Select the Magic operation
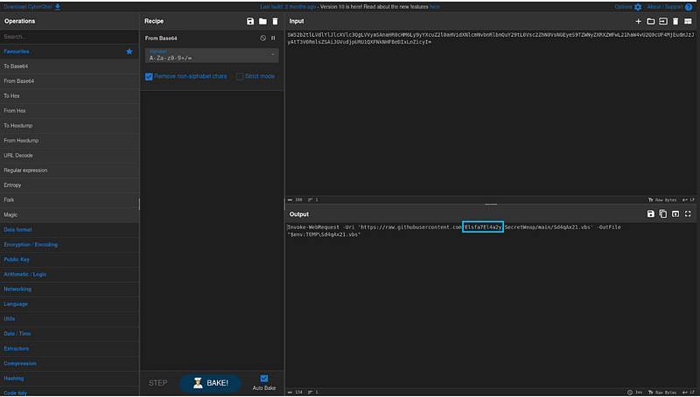This screenshot has width=700, height=397. [70, 214]
